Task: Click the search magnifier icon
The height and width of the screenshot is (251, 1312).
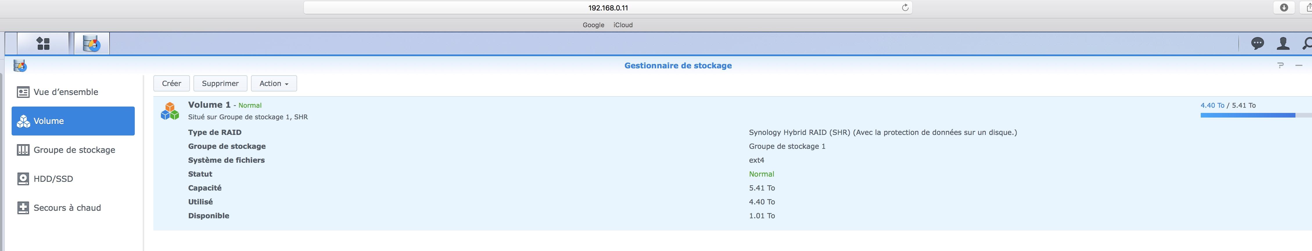Action: (x=1307, y=44)
